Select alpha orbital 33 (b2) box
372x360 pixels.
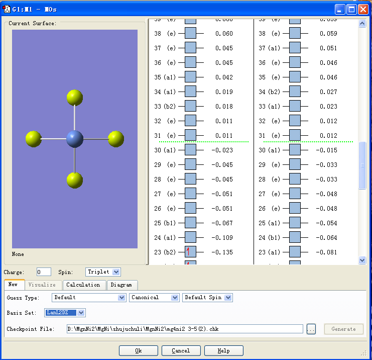tap(191, 106)
